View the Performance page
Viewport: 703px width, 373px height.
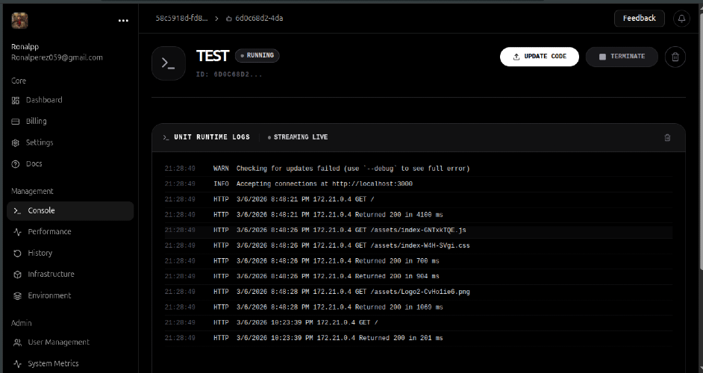(x=49, y=232)
